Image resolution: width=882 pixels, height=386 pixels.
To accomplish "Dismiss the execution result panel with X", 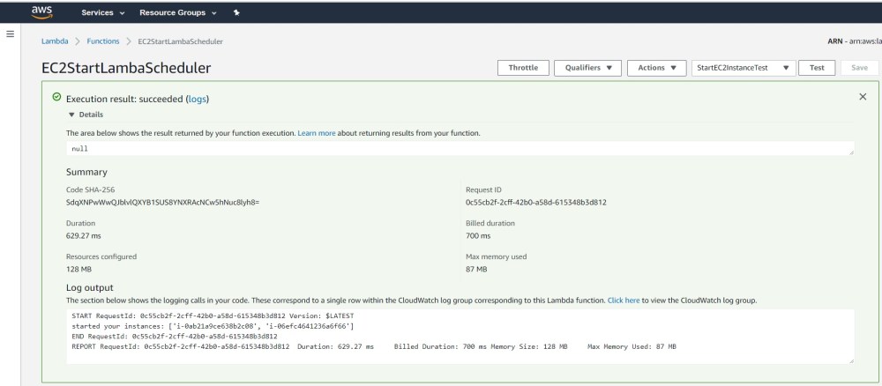I will pyautogui.click(x=863, y=96).
